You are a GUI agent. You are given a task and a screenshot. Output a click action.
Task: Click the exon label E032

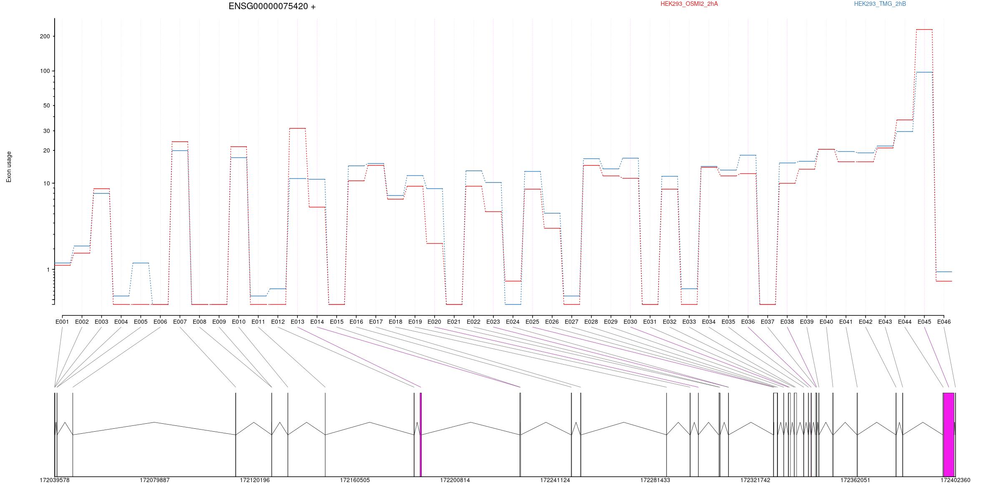pyautogui.click(x=669, y=322)
